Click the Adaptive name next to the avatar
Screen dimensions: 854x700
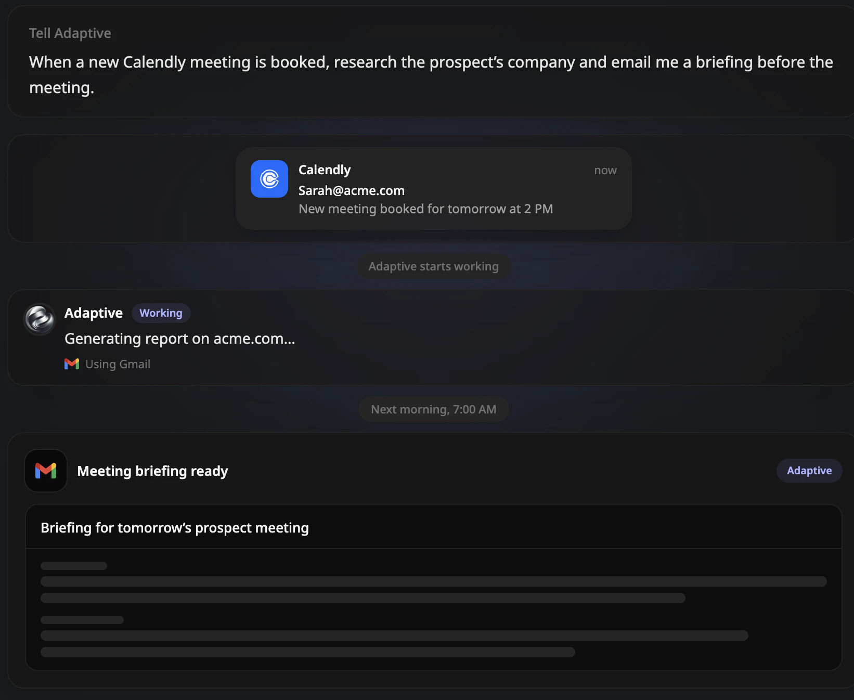click(94, 313)
